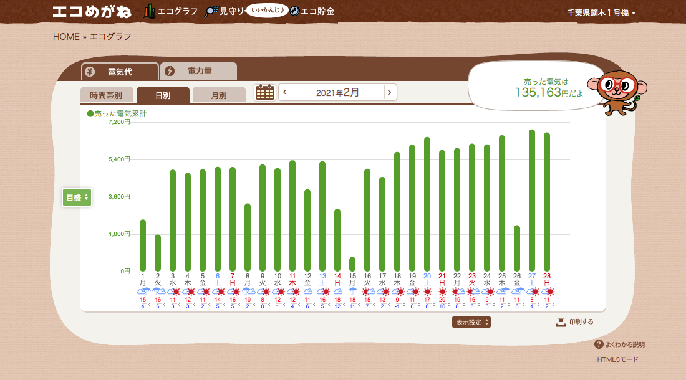Viewport: 686px width, 380px height.
Task: Open the エコ貯金 coin icon
Action: tap(295, 11)
